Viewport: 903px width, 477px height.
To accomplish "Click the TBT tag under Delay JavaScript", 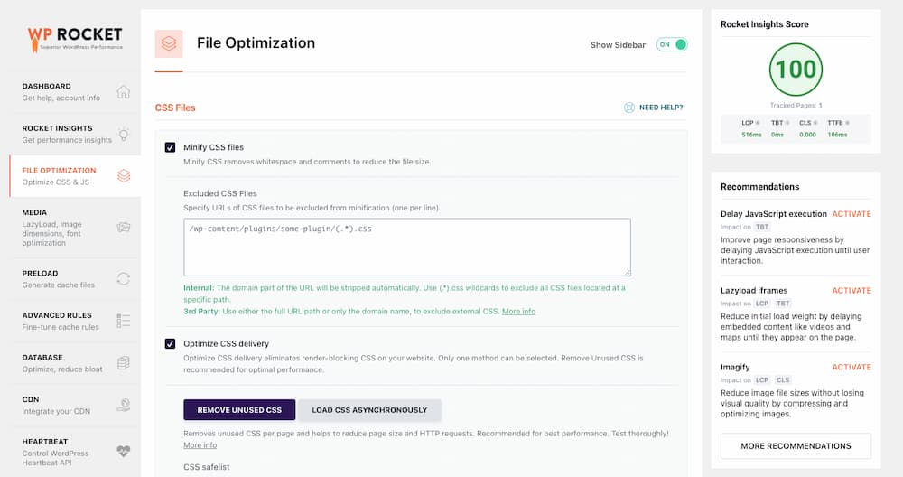I will point(762,227).
